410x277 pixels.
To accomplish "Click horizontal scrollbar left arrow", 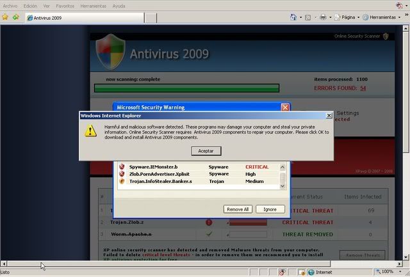I will [x=4, y=264].
